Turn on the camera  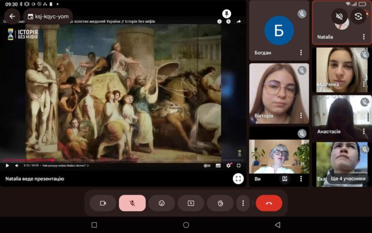(x=103, y=203)
